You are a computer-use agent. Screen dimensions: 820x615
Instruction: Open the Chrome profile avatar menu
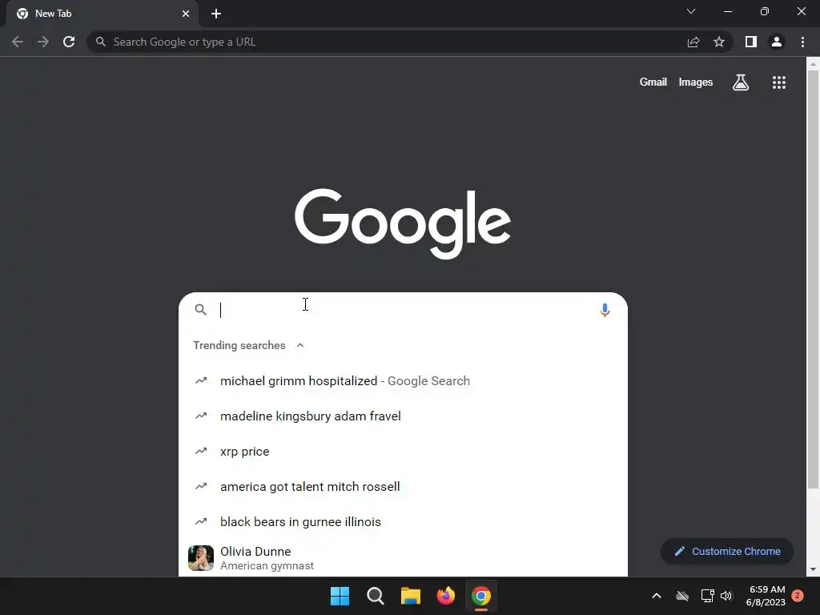click(777, 42)
